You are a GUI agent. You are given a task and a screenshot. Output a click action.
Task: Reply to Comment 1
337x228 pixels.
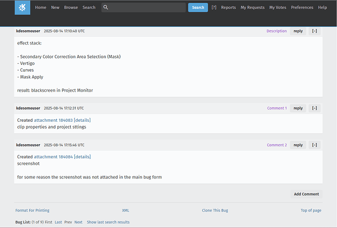point(298,108)
